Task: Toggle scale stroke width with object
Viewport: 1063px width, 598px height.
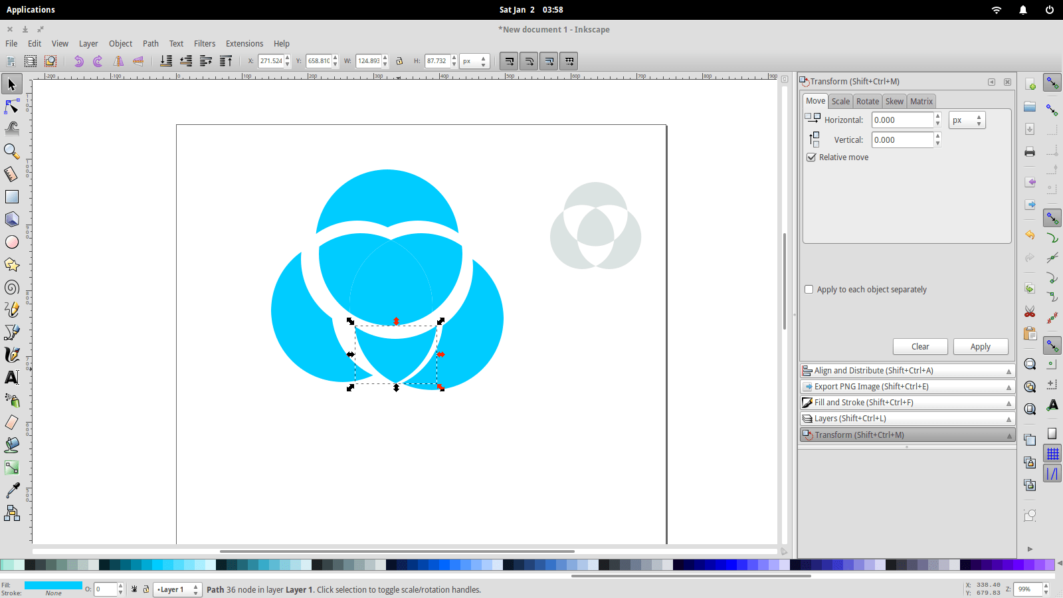Action: (509, 61)
